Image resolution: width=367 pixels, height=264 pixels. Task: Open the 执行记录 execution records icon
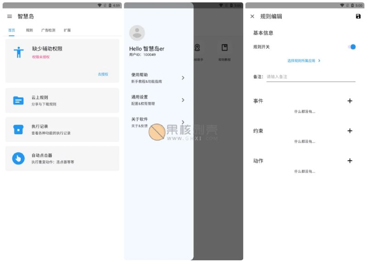pos(18,130)
